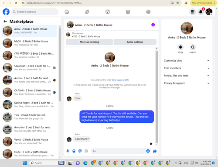Click Mark as pending button
Image resolution: width=218 pixels, height=167 pixels.
tap(89, 42)
